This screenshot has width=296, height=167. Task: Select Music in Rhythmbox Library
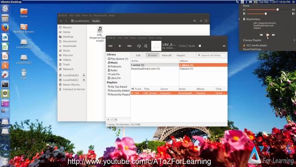coord(113,63)
